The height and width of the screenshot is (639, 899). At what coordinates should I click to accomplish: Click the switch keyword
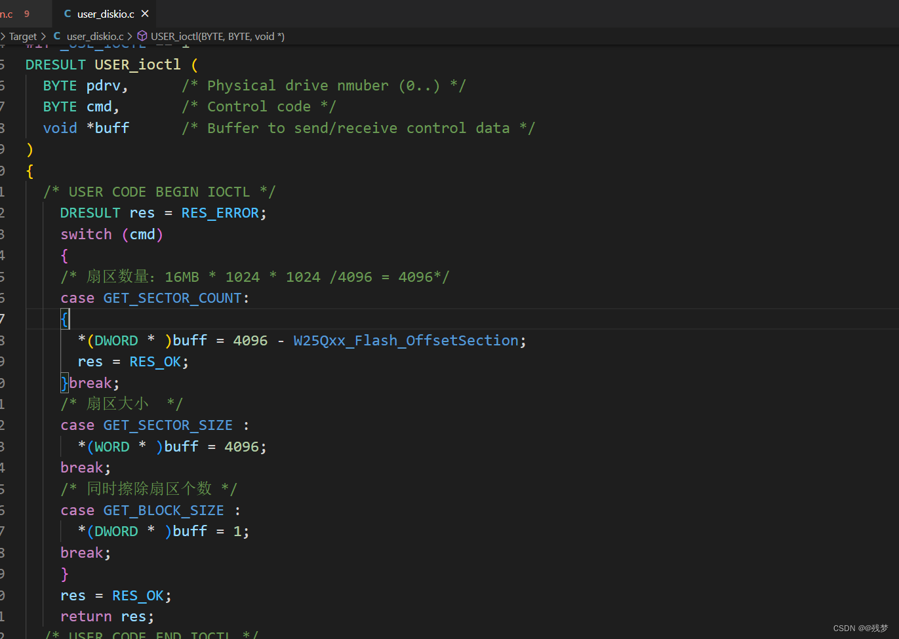point(86,235)
